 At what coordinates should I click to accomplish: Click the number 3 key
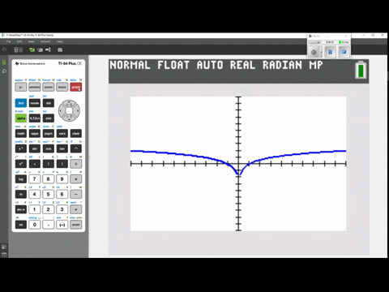click(62, 209)
